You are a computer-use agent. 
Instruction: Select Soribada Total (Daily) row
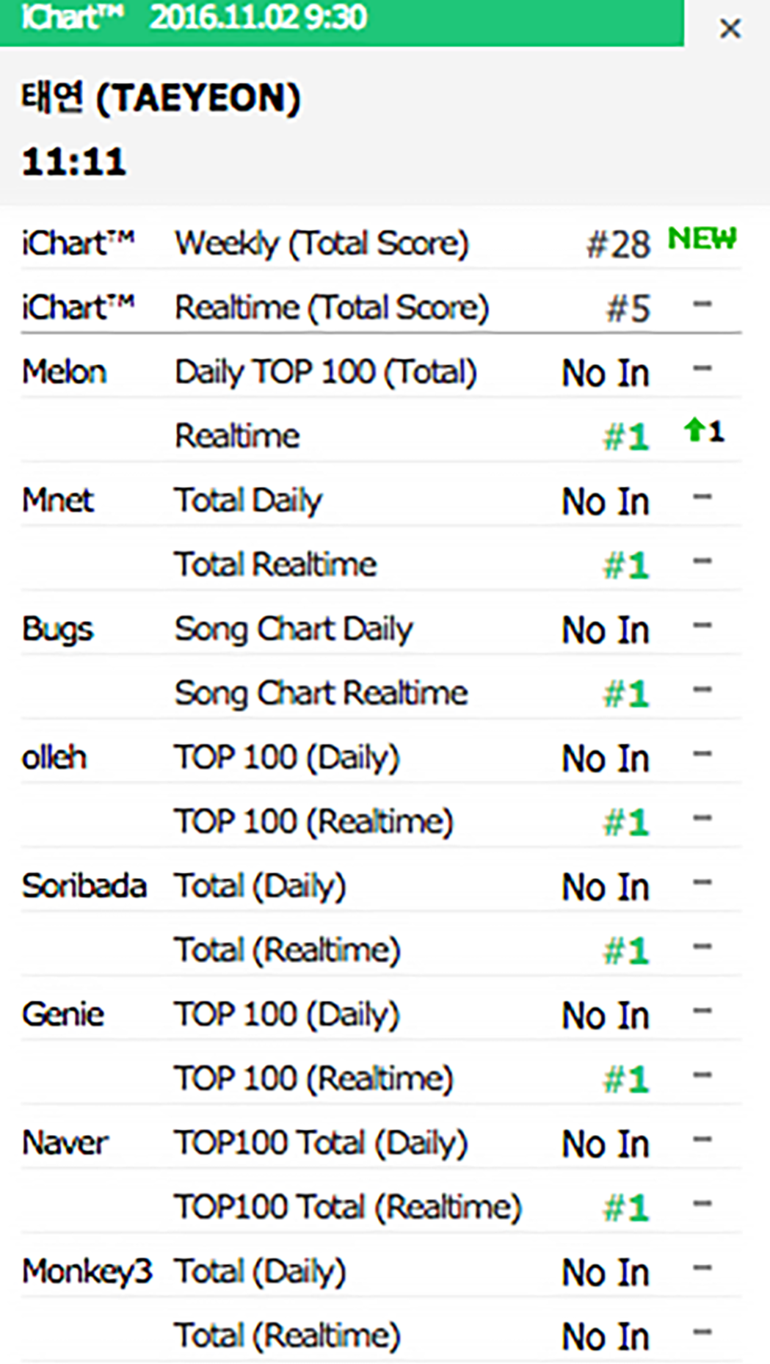[260, 886]
